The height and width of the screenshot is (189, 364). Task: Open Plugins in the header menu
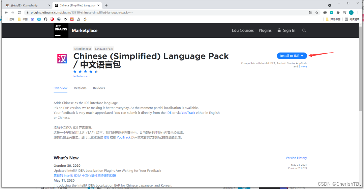[x=265, y=30]
